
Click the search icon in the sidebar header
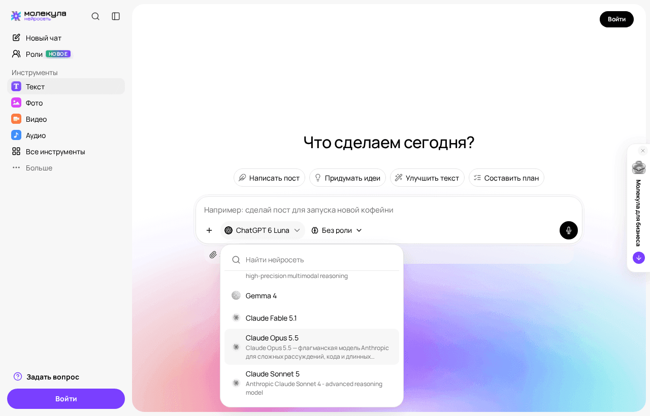coord(95,16)
